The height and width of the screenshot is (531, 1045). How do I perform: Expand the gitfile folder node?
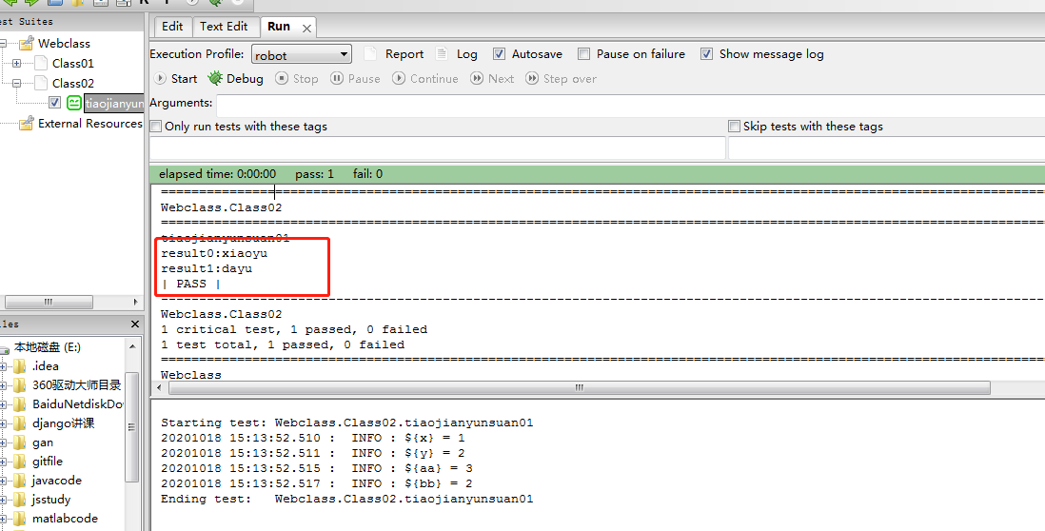[3, 462]
